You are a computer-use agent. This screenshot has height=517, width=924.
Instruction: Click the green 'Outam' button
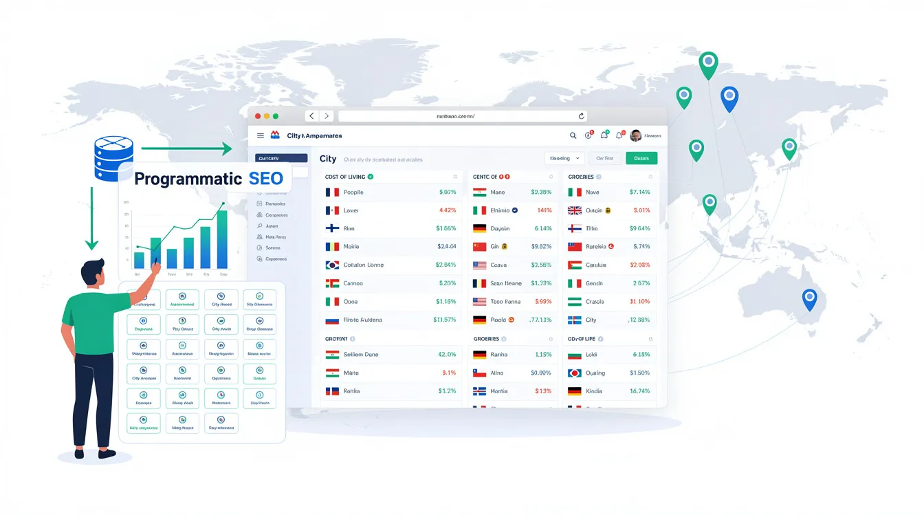641,158
